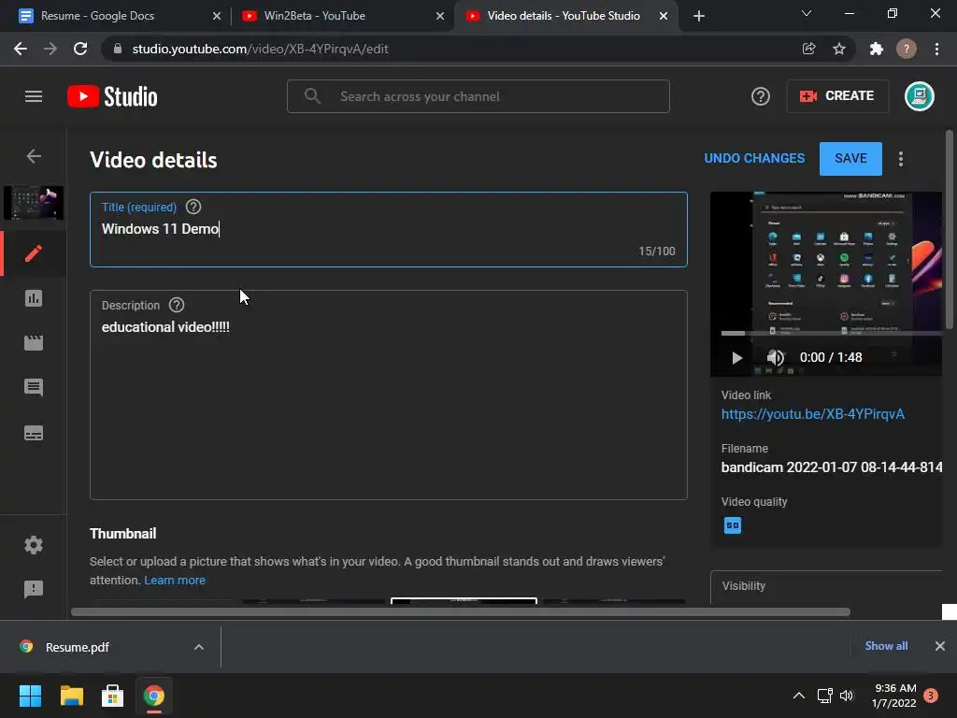This screenshot has height=718, width=957.
Task: Click the vertical page scrollbar
Action: 950,232
